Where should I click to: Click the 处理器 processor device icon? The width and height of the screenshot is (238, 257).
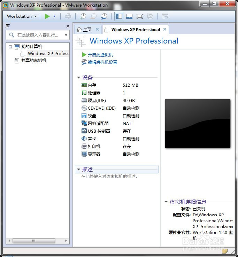[x=84, y=93]
